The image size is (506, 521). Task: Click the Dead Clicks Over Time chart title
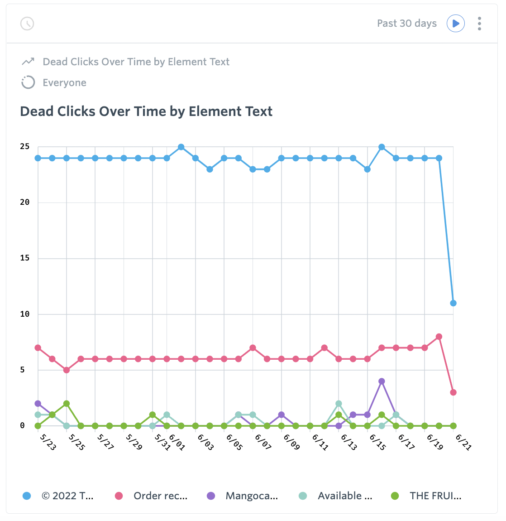coord(146,111)
